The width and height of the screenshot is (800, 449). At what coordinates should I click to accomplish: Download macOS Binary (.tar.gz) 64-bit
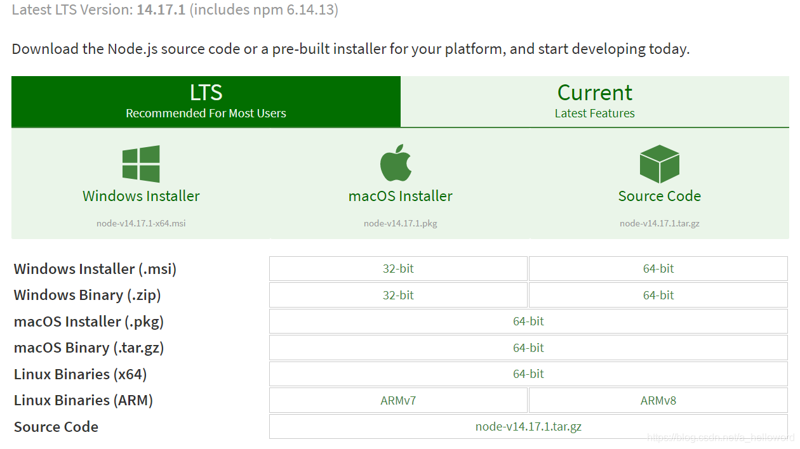pyautogui.click(x=528, y=348)
